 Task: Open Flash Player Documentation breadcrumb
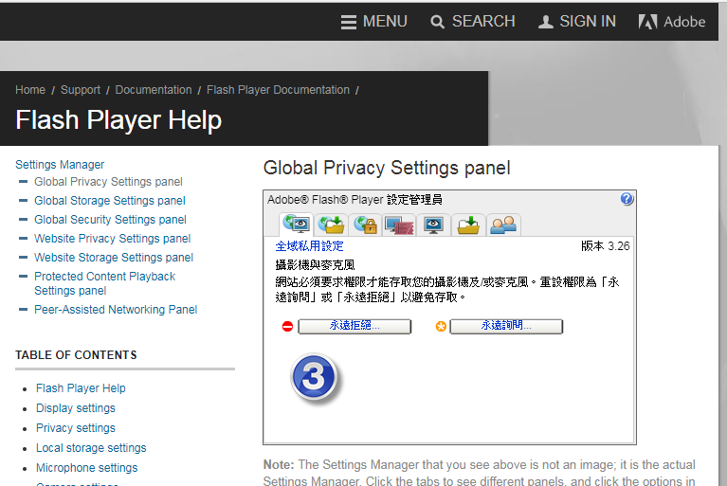tap(278, 90)
